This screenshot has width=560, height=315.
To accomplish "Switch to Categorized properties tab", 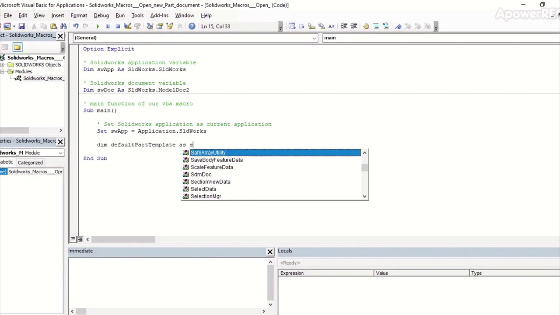I will (30, 163).
